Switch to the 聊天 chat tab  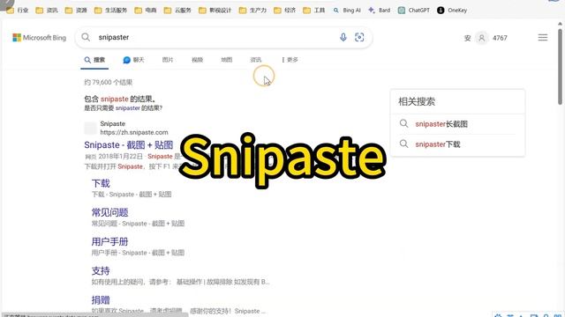pyautogui.click(x=133, y=60)
